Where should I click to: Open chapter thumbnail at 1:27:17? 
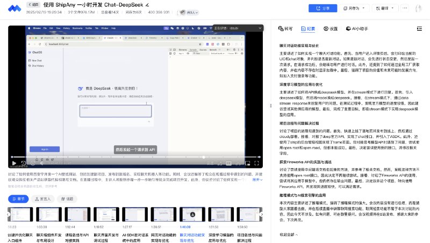point(135,214)
